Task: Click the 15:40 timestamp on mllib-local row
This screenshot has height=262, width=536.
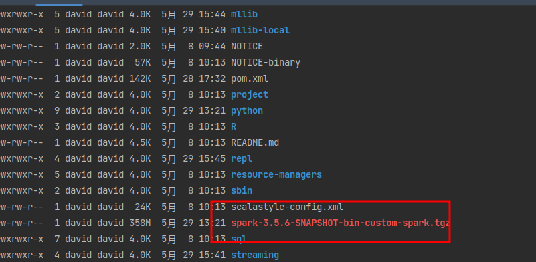Action: (212, 30)
